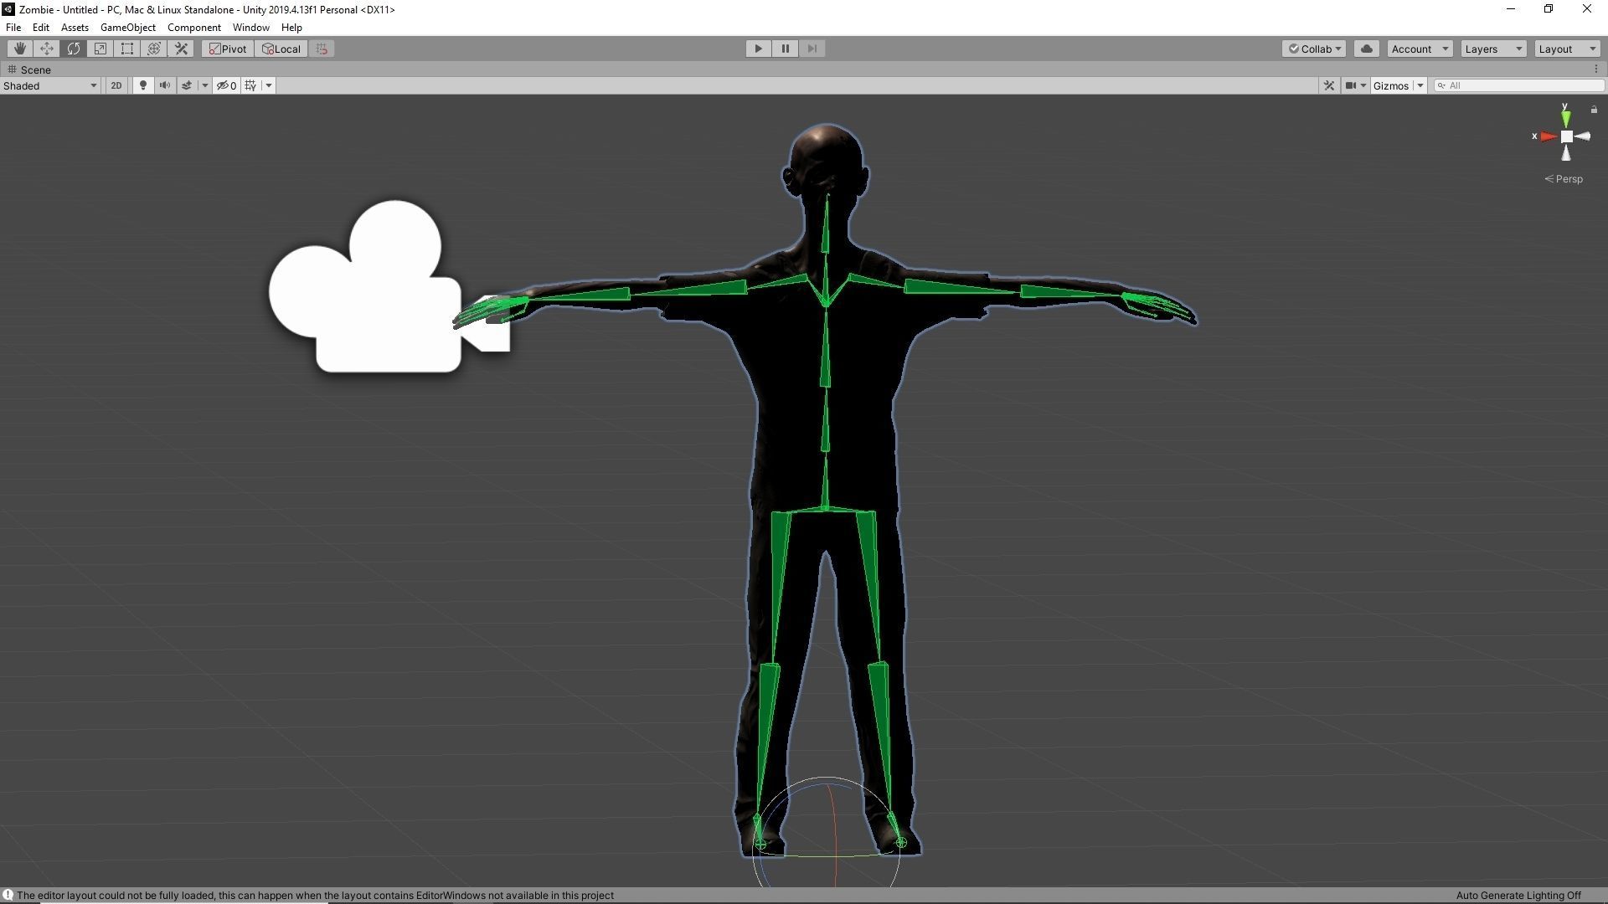Open the custom editor tools button
The width and height of the screenshot is (1608, 904).
pyautogui.click(x=181, y=49)
